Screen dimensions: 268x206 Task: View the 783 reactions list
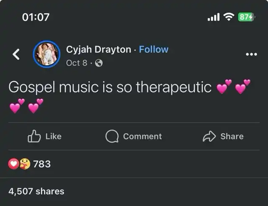tap(41, 164)
